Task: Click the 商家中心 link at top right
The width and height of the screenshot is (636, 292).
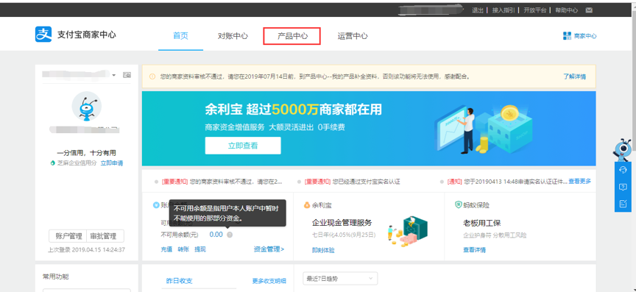Action: pyautogui.click(x=585, y=36)
